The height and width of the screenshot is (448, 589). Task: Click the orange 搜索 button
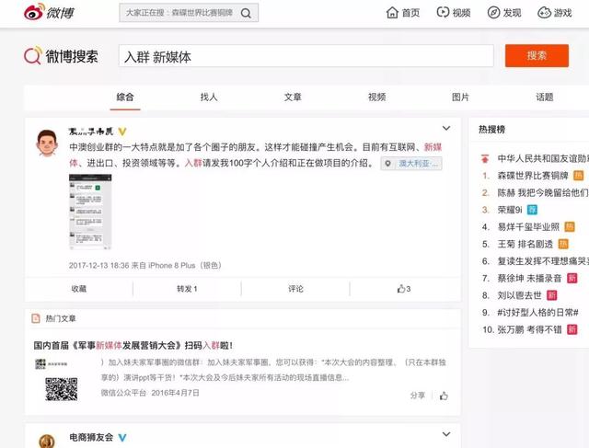pyautogui.click(x=537, y=55)
